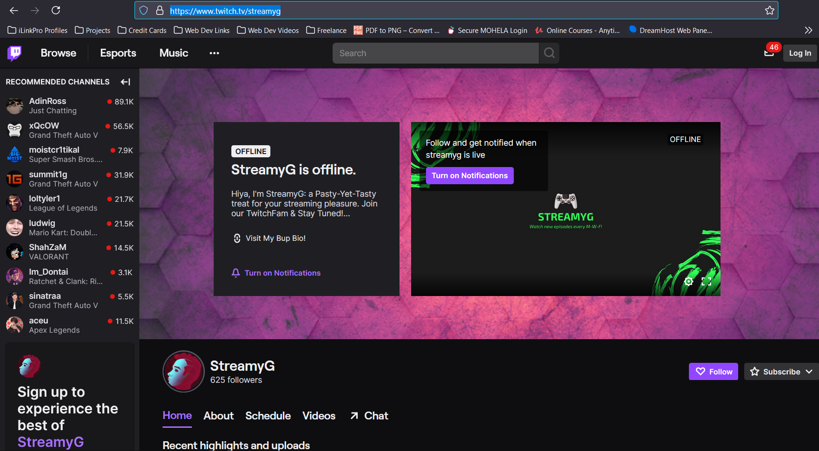Click StreamyG profile picture
Image resolution: width=819 pixels, height=451 pixels.
click(183, 371)
